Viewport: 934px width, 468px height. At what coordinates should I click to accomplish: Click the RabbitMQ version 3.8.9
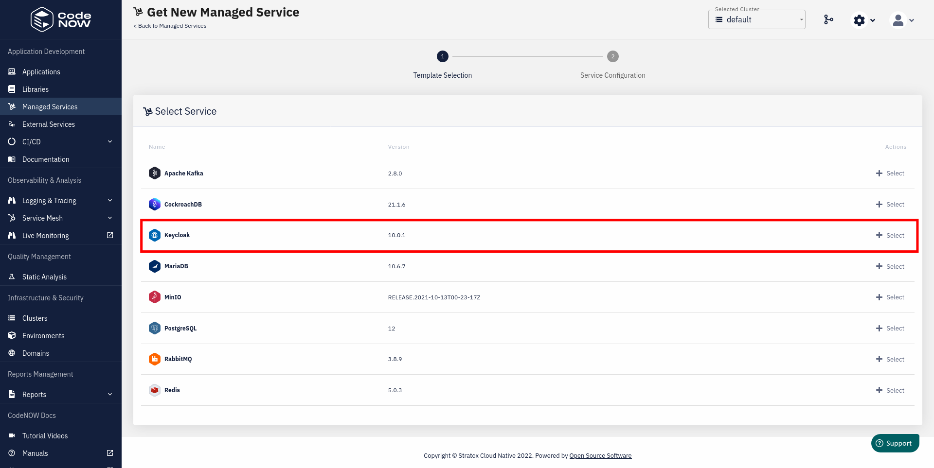395,359
